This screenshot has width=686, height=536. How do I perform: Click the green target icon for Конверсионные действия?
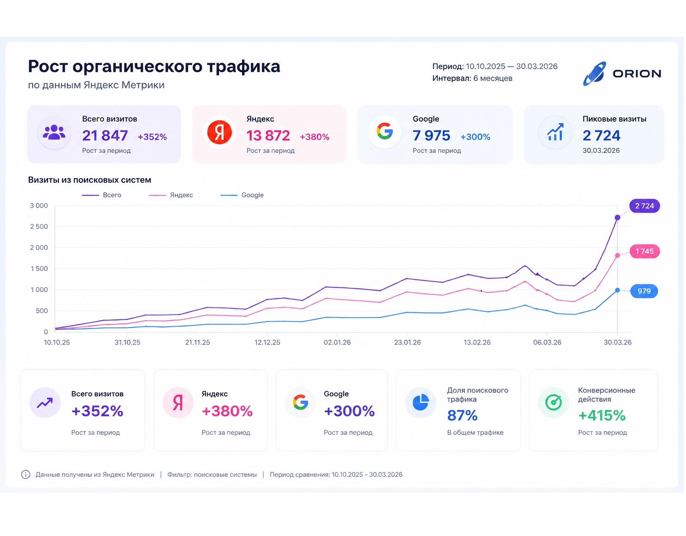tap(554, 402)
